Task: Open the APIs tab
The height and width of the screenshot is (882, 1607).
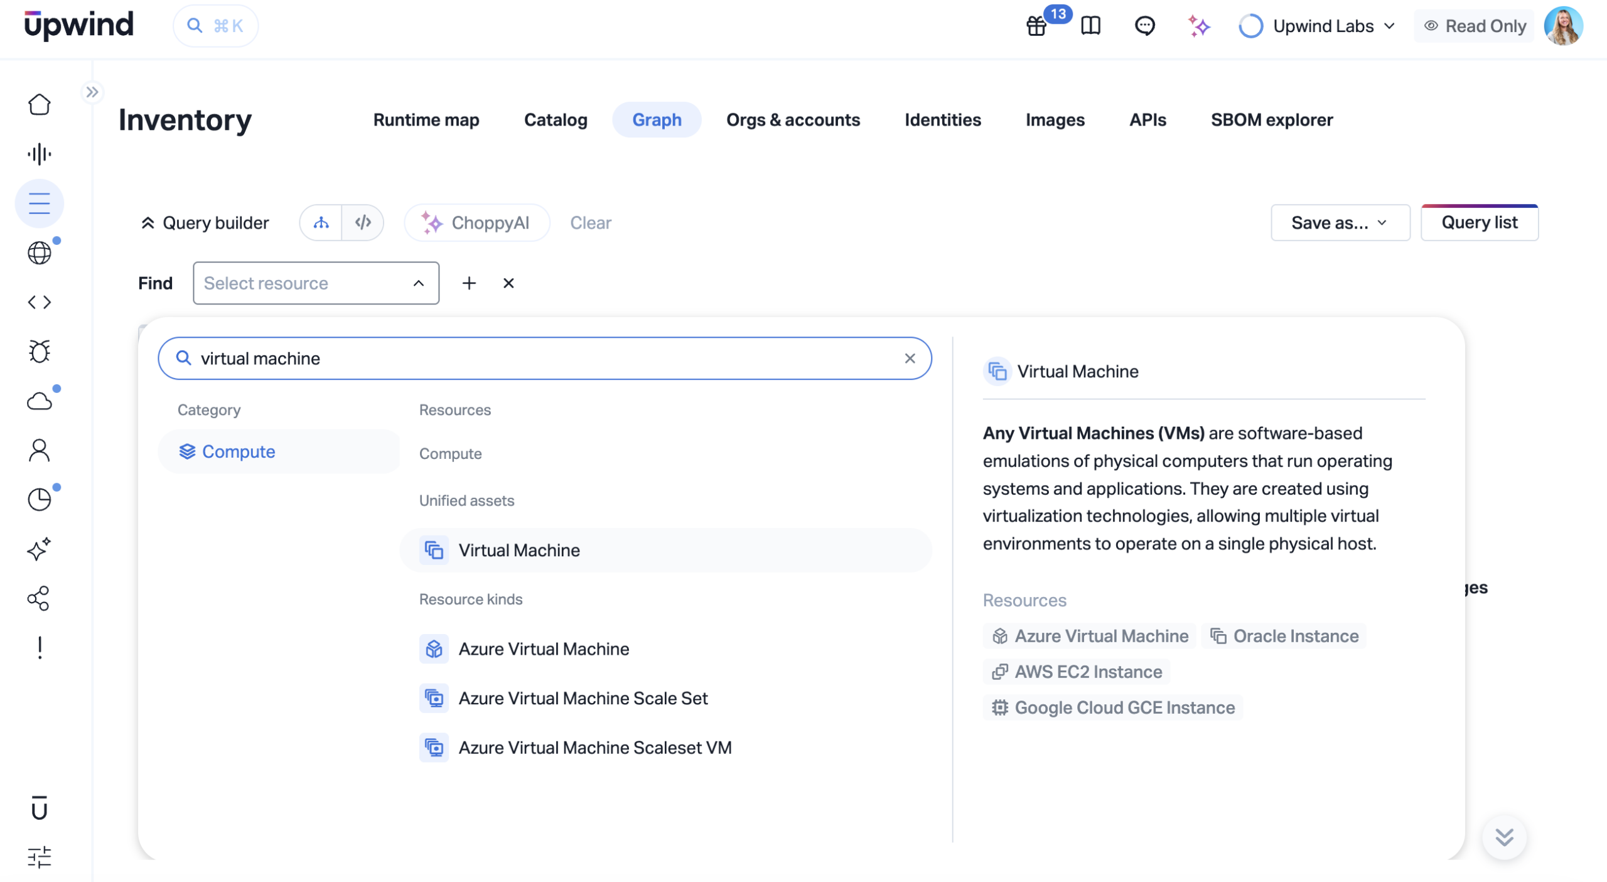Action: [x=1147, y=119]
